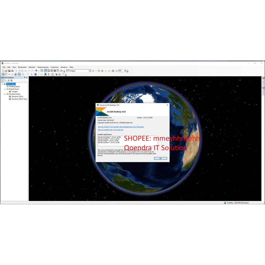Screen dimensions: 265x265
Task: Open the Bookmarks menu
Action: (22, 67)
